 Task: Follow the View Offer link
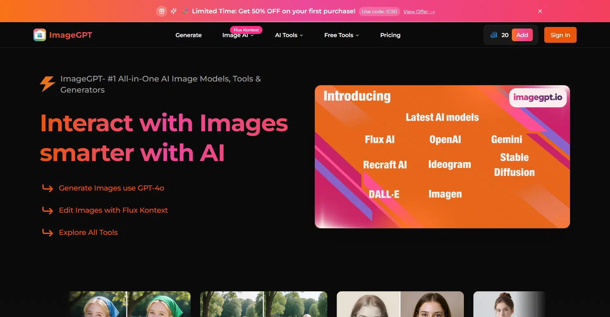(x=419, y=12)
